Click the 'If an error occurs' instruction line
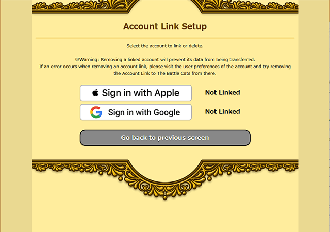 [x=165, y=67]
